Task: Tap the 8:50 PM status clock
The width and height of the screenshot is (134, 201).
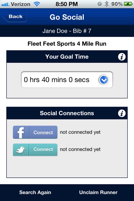Action: point(67,4)
